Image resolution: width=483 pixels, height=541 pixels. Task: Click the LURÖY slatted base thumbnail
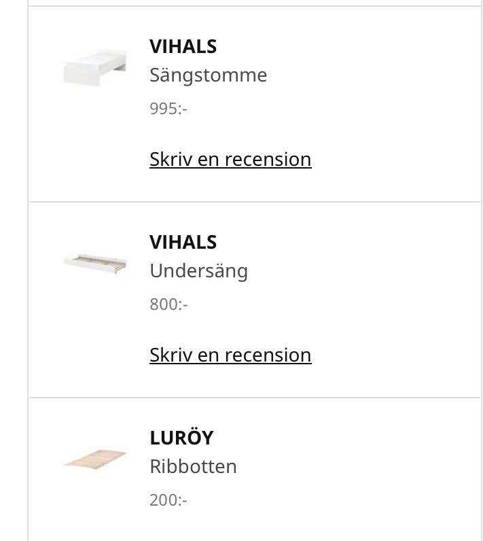(95, 459)
